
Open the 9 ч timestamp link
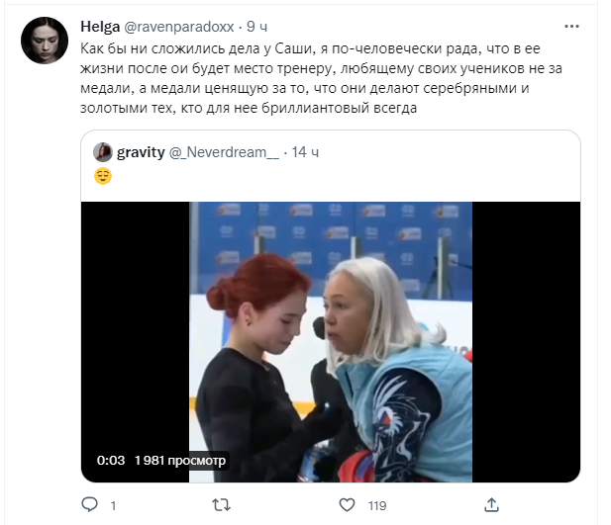click(x=256, y=27)
